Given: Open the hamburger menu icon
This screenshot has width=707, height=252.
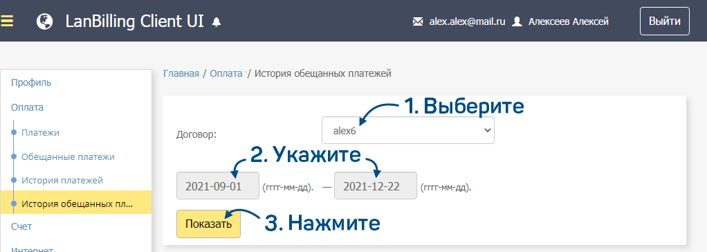Looking at the screenshot, I should click(x=7, y=21).
